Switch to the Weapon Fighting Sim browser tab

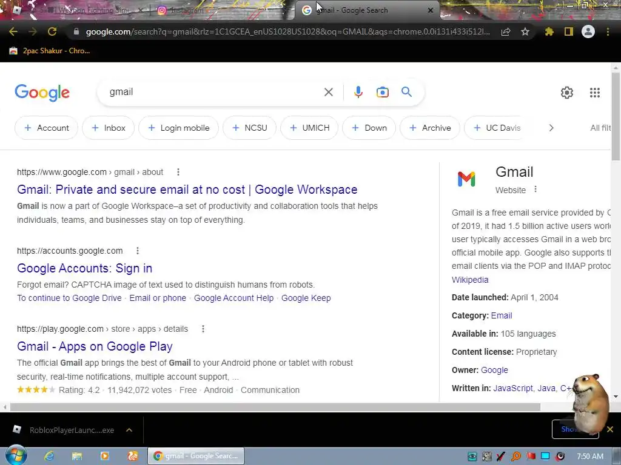pos(79,10)
